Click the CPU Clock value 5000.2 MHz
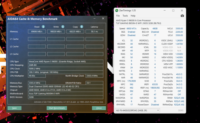This screenshot has width=200, height=123. pyautogui.click(x=65, y=69)
